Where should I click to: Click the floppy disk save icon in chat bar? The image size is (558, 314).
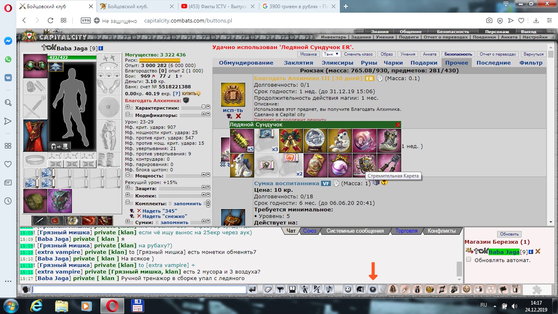292,289
